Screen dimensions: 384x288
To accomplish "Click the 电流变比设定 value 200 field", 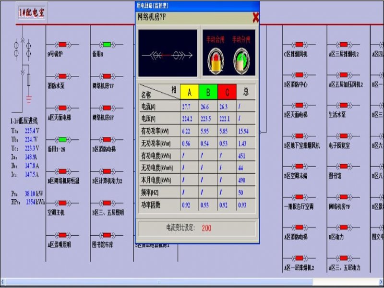I will (x=206, y=228).
